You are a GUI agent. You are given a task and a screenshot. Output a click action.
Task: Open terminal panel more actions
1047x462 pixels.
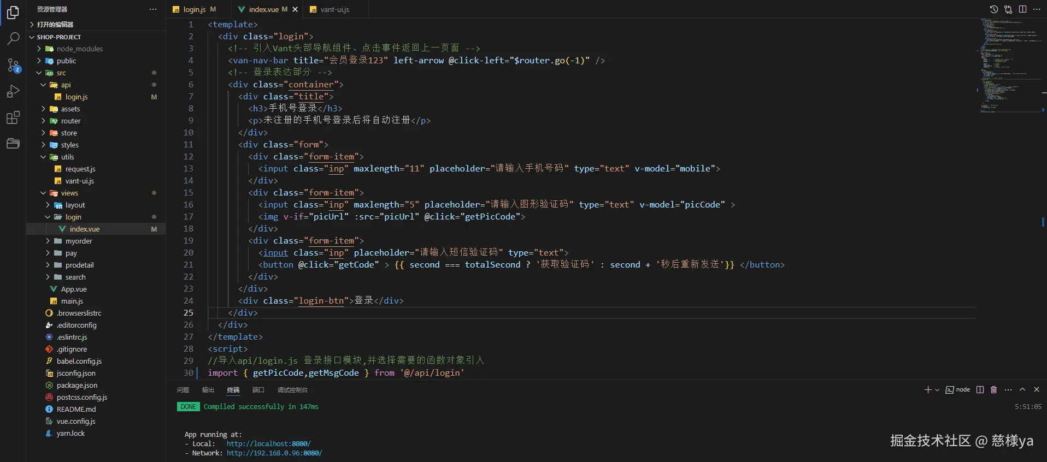point(1008,390)
